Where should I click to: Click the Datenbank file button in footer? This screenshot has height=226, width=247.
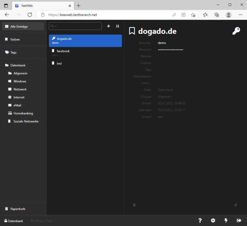click(14, 221)
